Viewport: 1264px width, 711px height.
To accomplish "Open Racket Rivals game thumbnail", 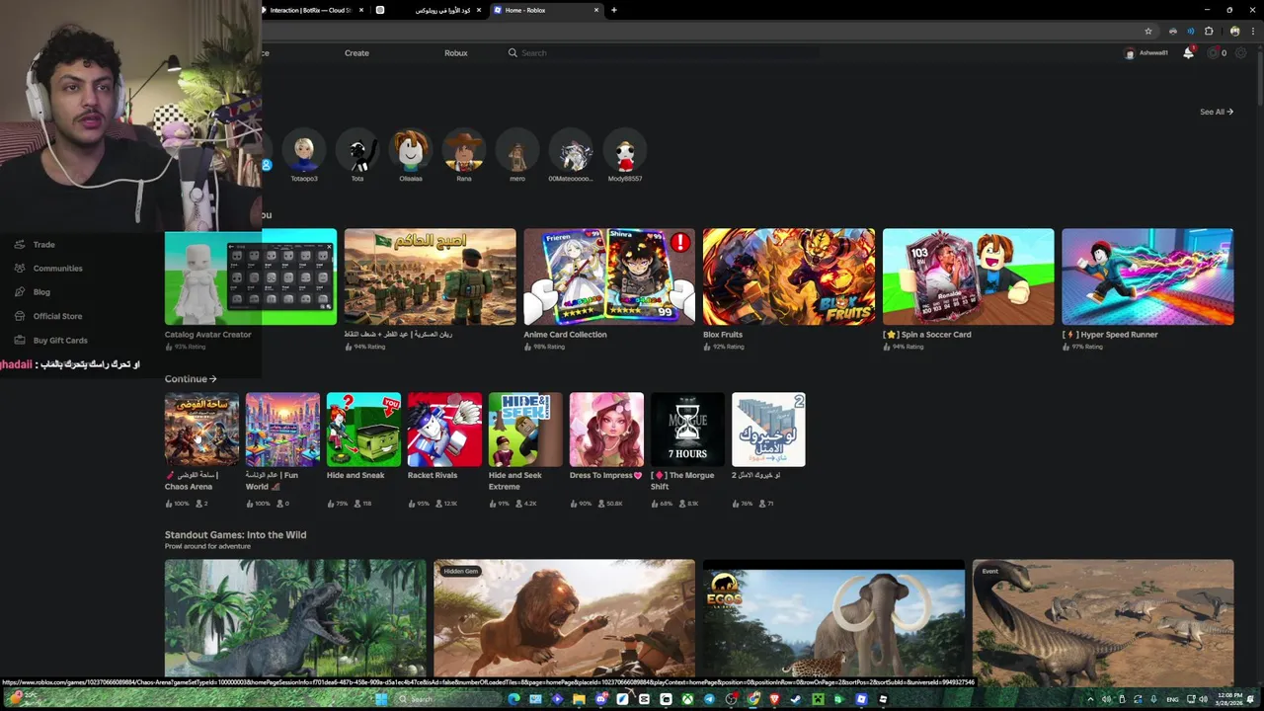I will tap(445, 430).
